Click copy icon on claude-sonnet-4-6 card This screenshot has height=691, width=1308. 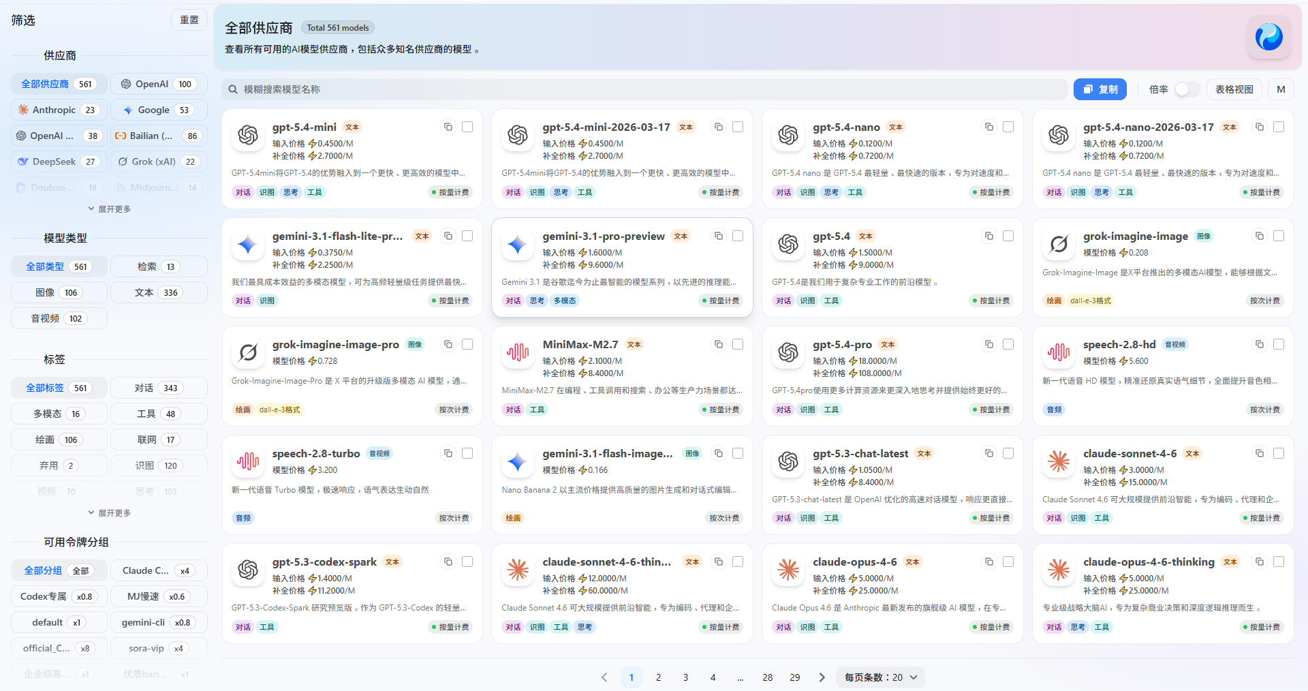coord(1260,453)
